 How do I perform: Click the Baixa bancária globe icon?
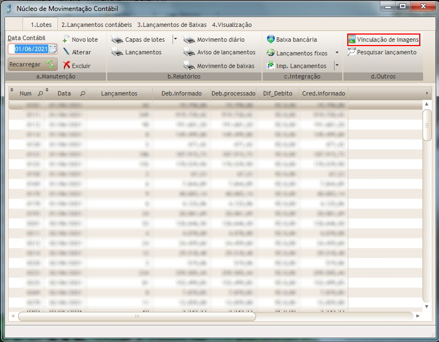coord(271,40)
